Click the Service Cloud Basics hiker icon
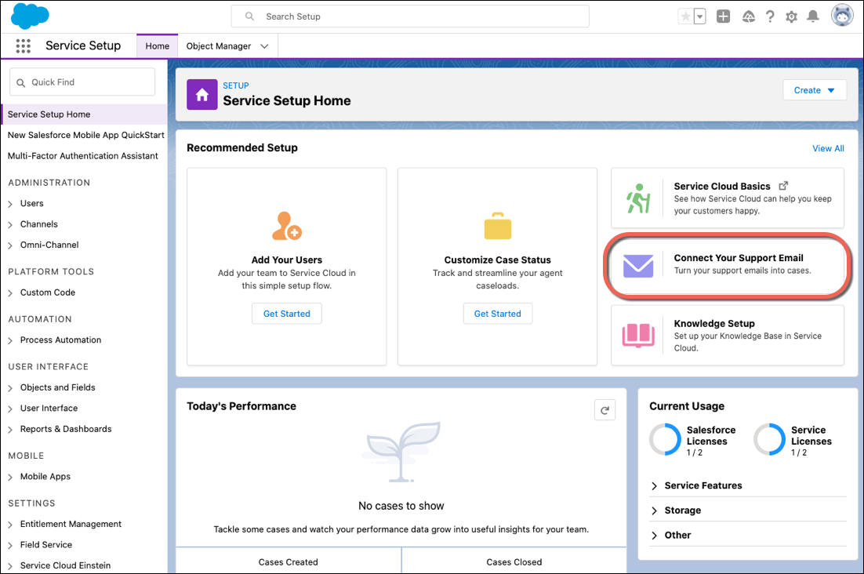This screenshot has width=864, height=574. [638, 198]
